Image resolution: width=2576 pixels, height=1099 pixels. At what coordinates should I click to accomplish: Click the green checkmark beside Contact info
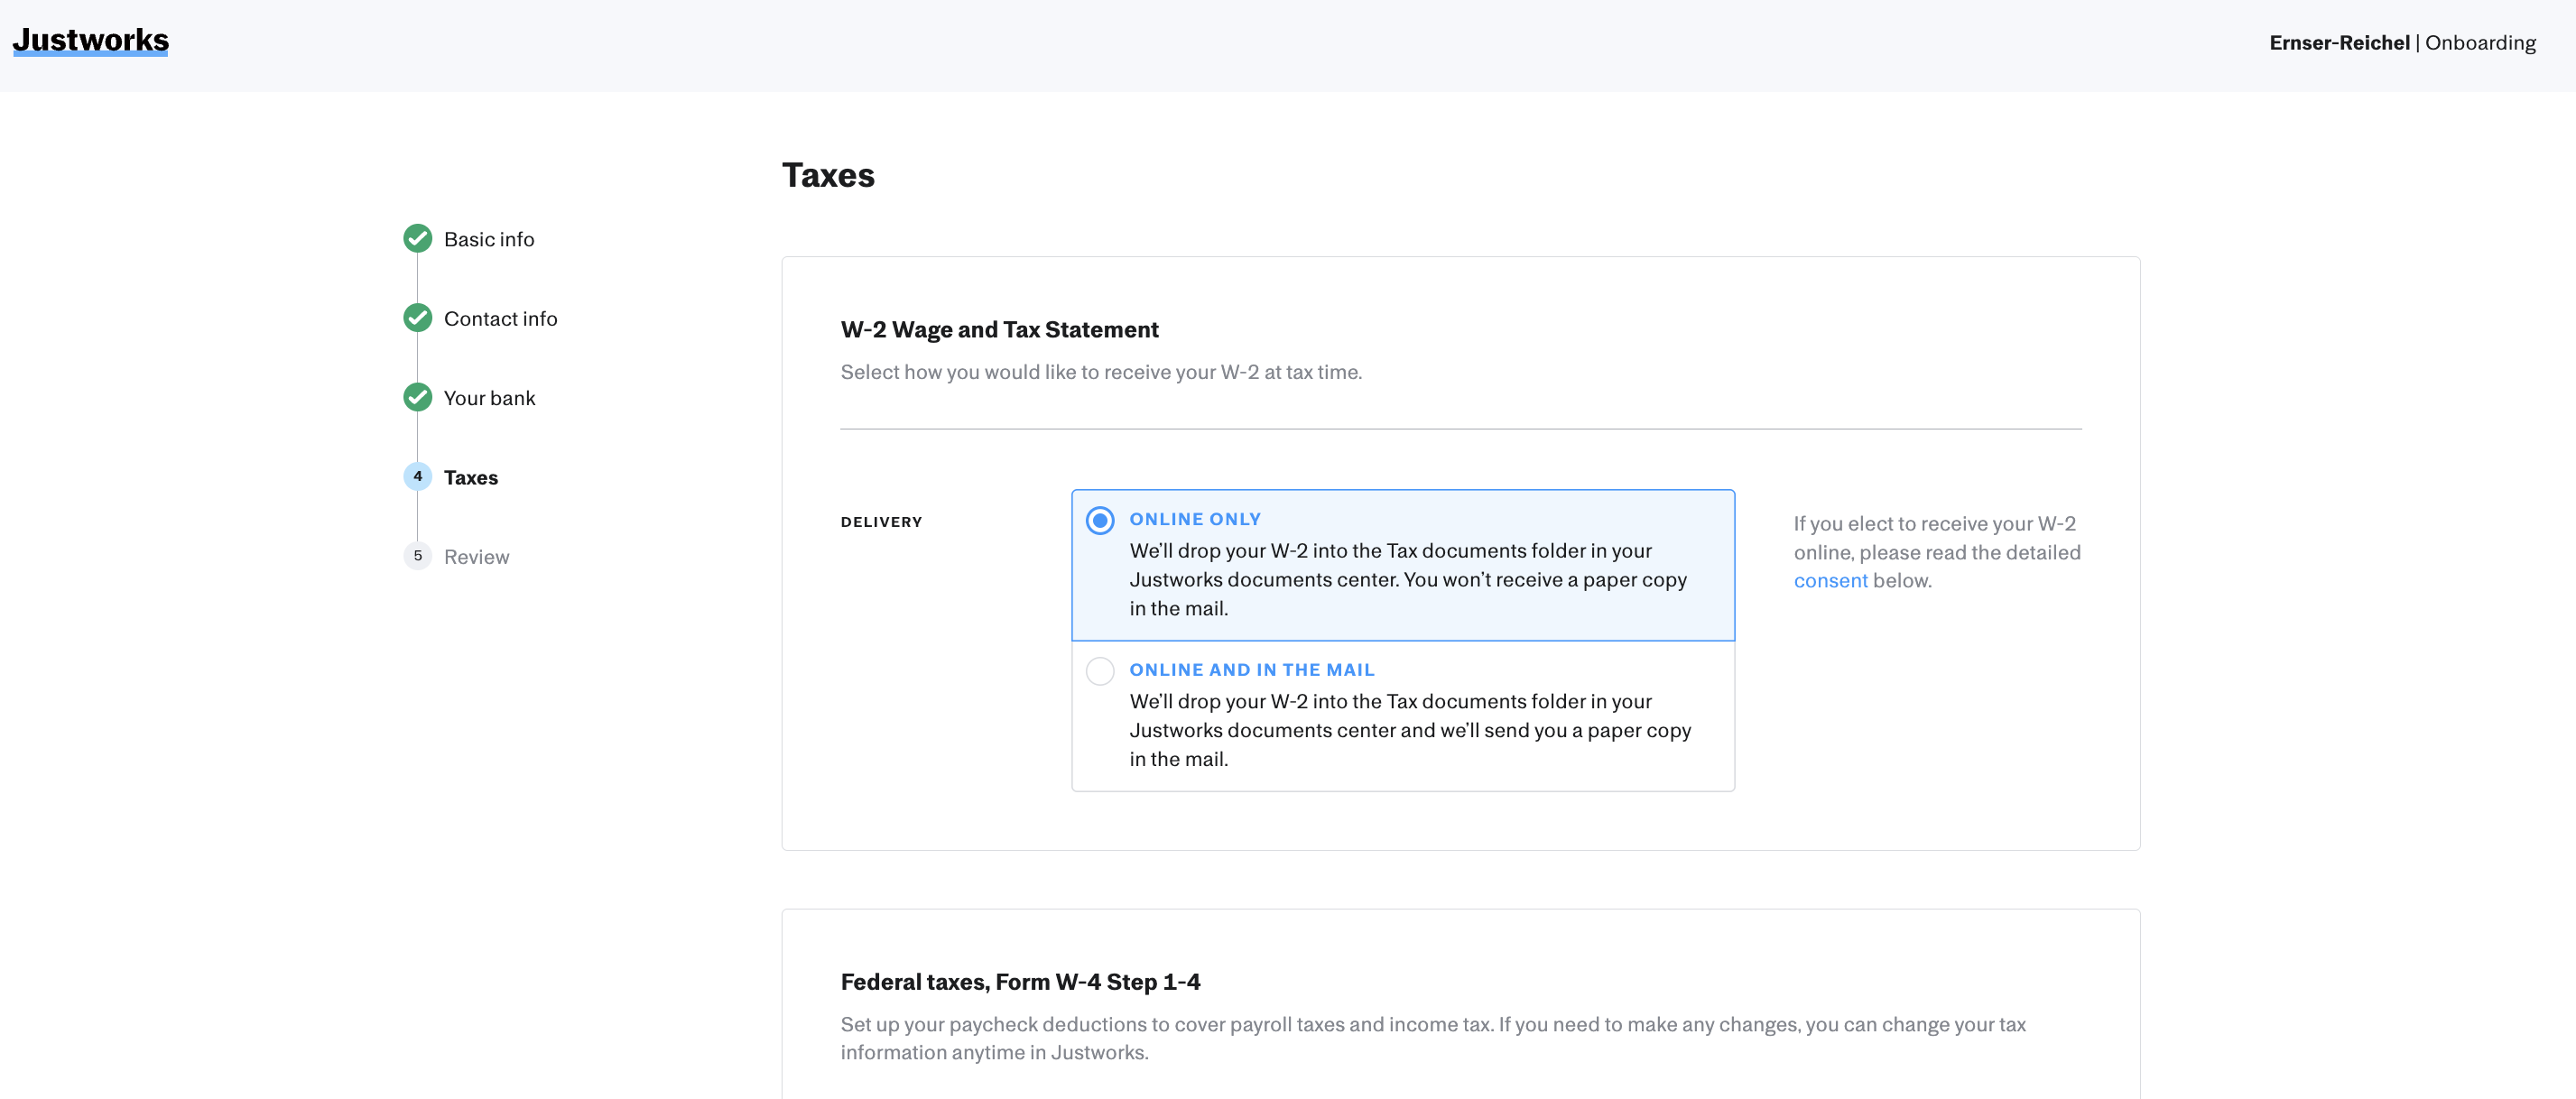(418, 318)
